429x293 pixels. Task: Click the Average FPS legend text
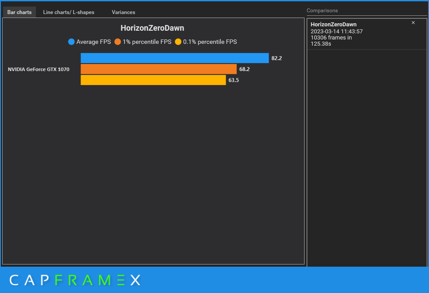[94, 42]
